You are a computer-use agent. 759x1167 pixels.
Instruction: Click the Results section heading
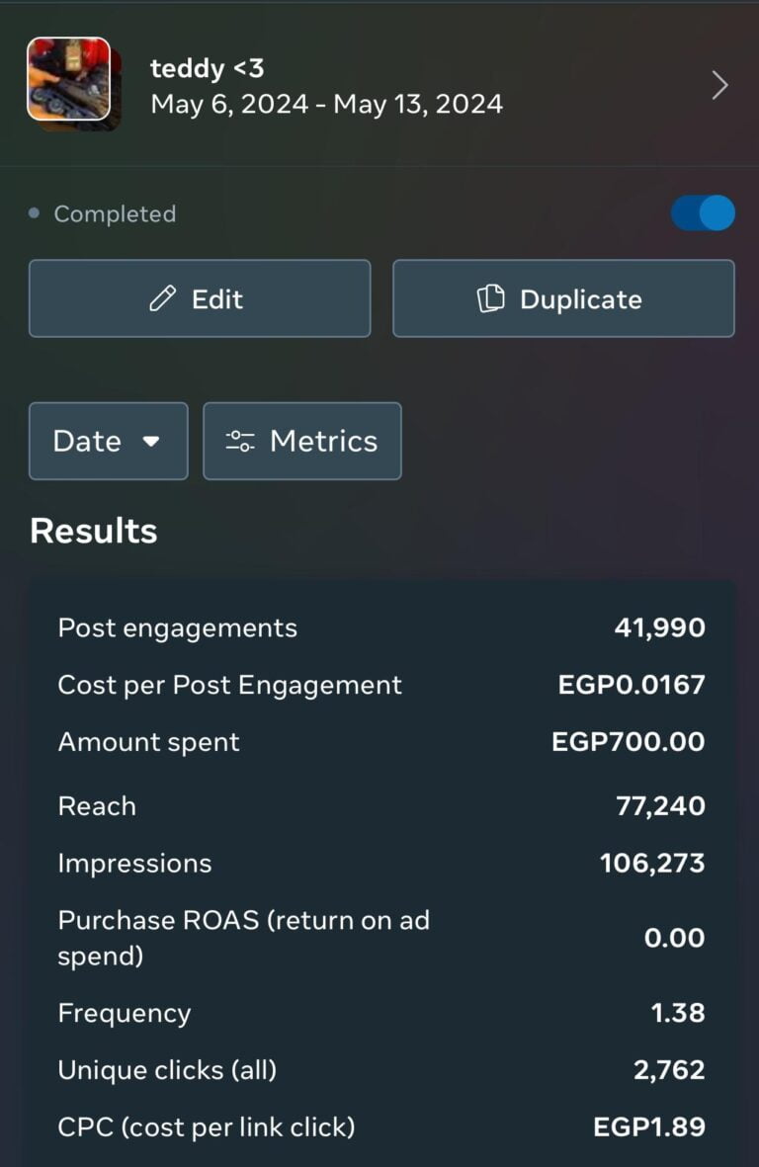[x=94, y=531]
